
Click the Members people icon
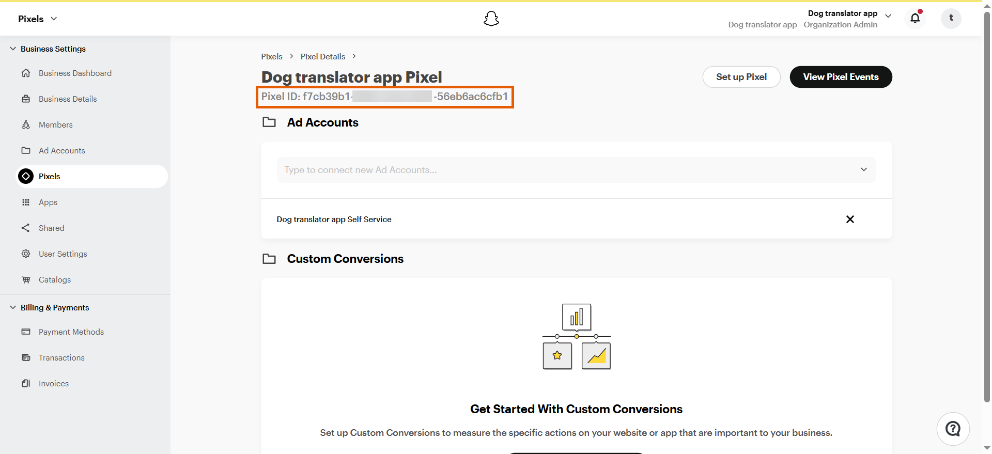tap(26, 124)
